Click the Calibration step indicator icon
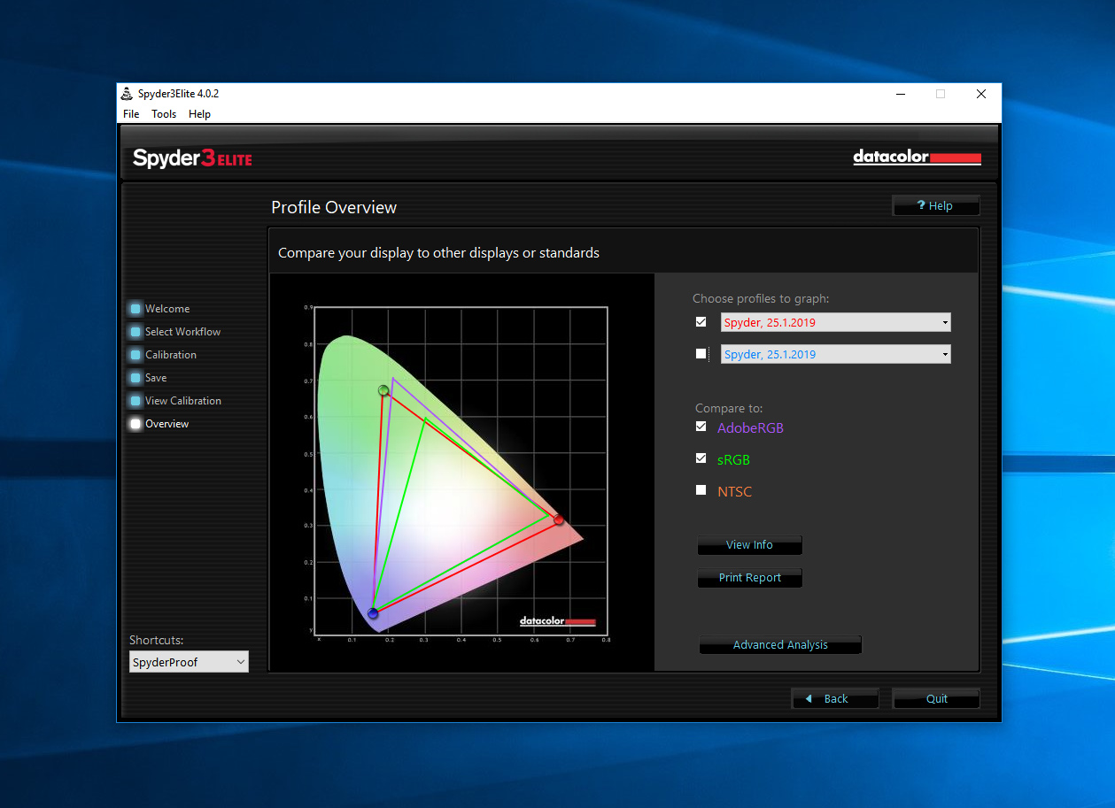This screenshot has height=808, width=1115. click(135, 355)
